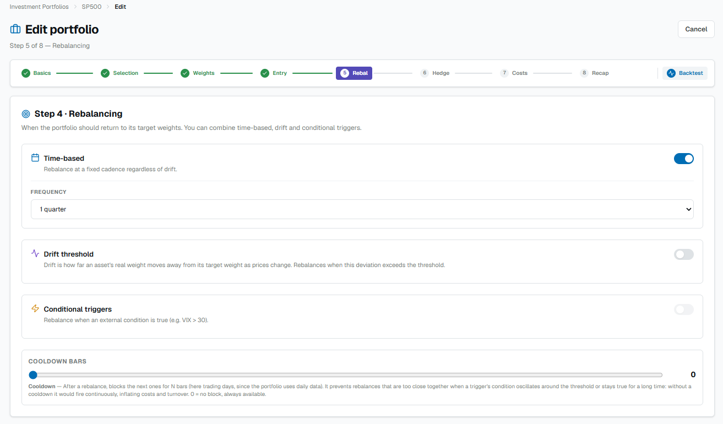Click the number 7 circle on Costs step
The width and height of the screenshot is (723, 424).
click(x=504, y=73)
